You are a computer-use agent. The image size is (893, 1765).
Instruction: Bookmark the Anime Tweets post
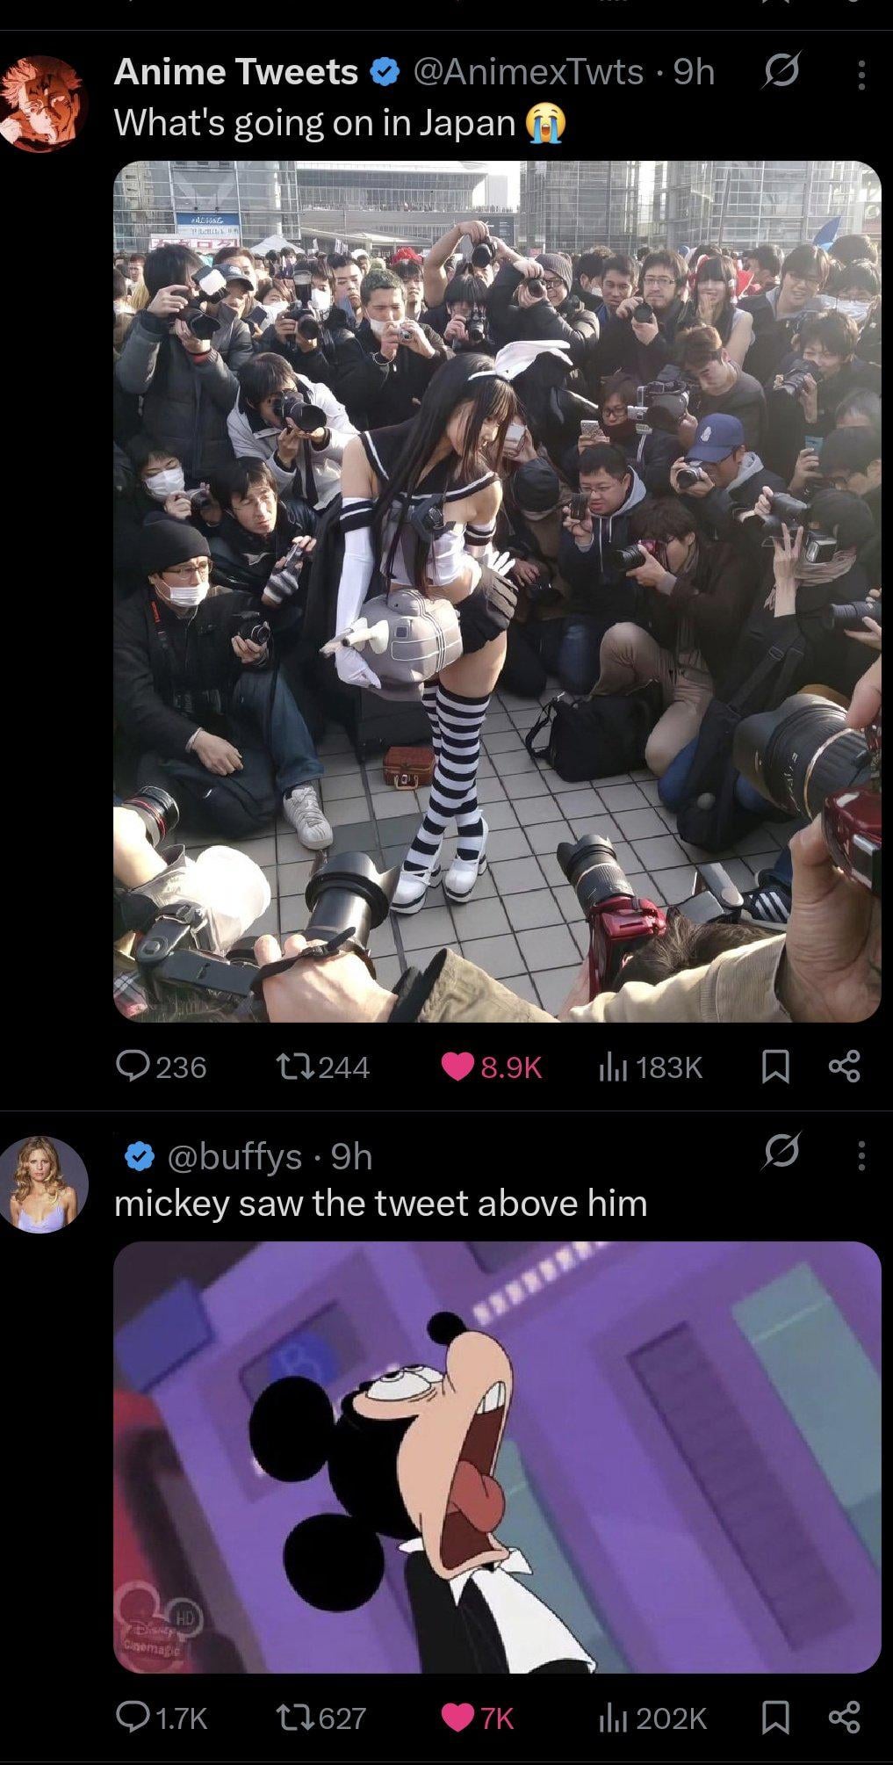click(775, 1067)
